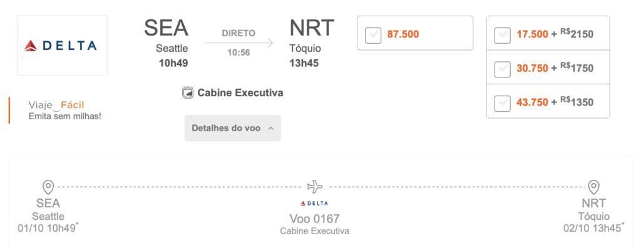This screenshot has height=251, width=641.
Task: Click the direct flight arrow between SEA and NRT
Action: 238,43
